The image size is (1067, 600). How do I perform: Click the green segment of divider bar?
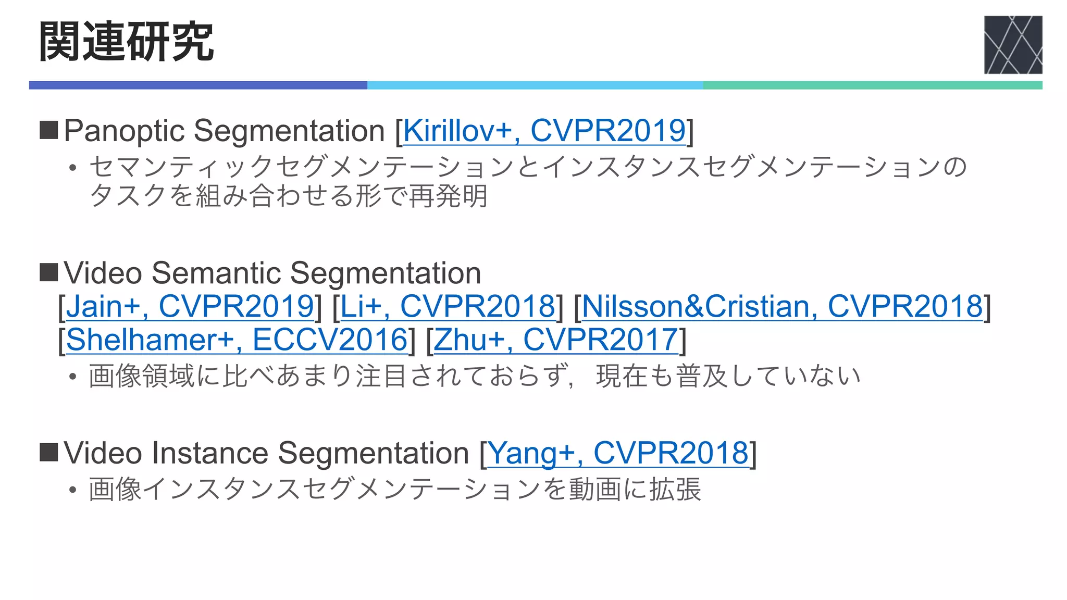coord(873,85)
